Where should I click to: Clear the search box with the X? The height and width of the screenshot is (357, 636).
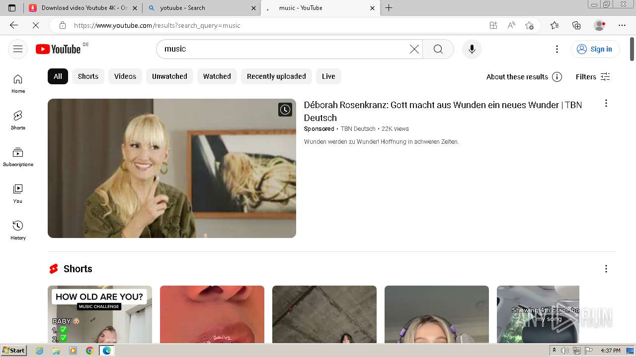tap(414, 49)
